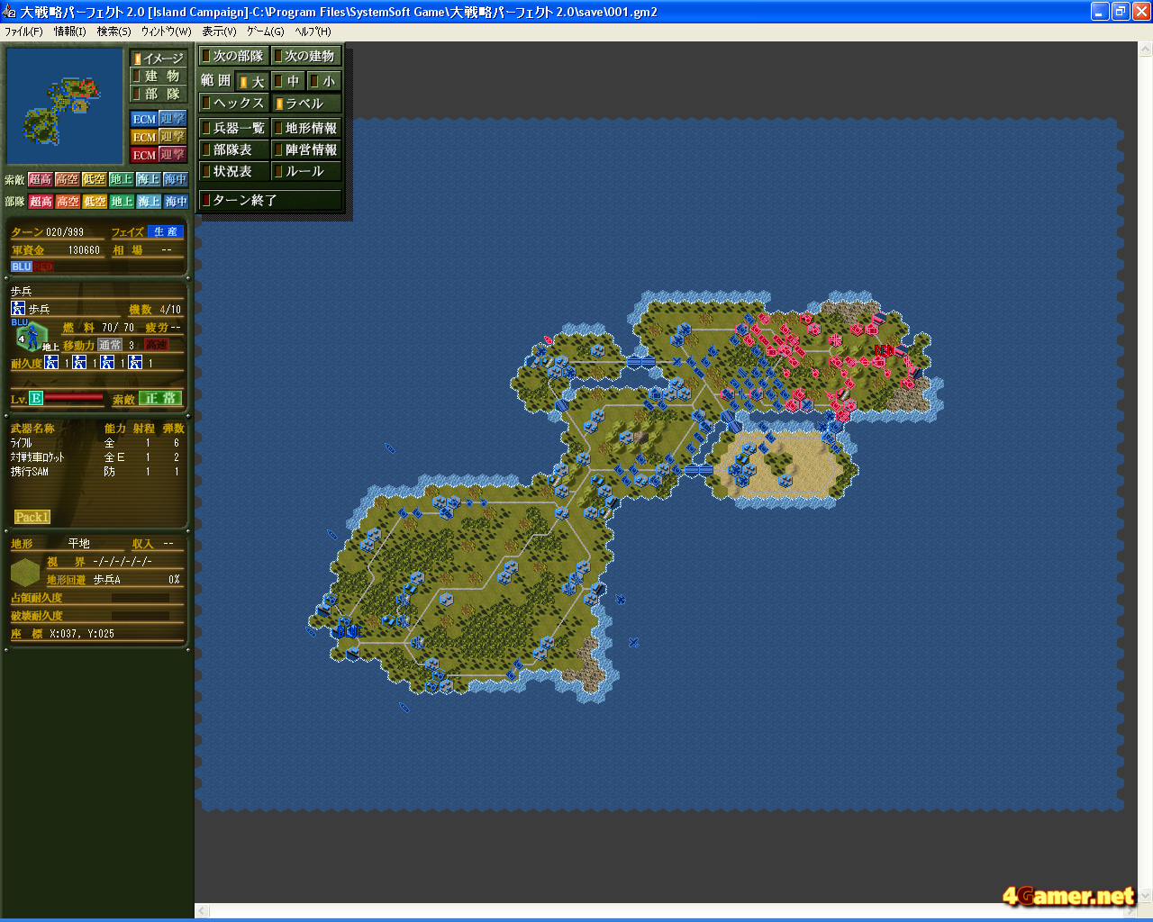Jump to next unit with 次の部隊
1153x922 pixels.
tap(233, 56)
